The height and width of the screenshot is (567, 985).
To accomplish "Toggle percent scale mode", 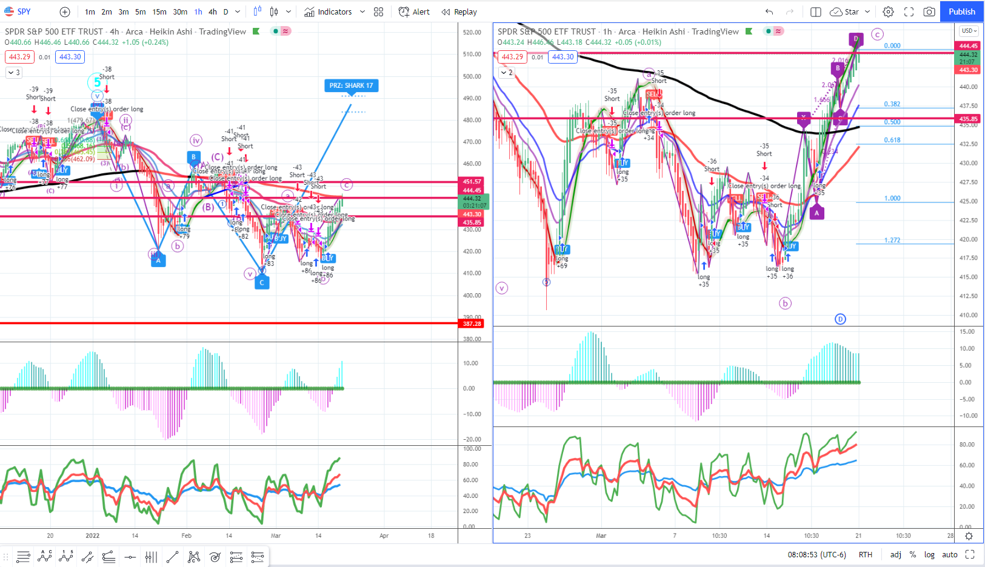I will (912, 554).
